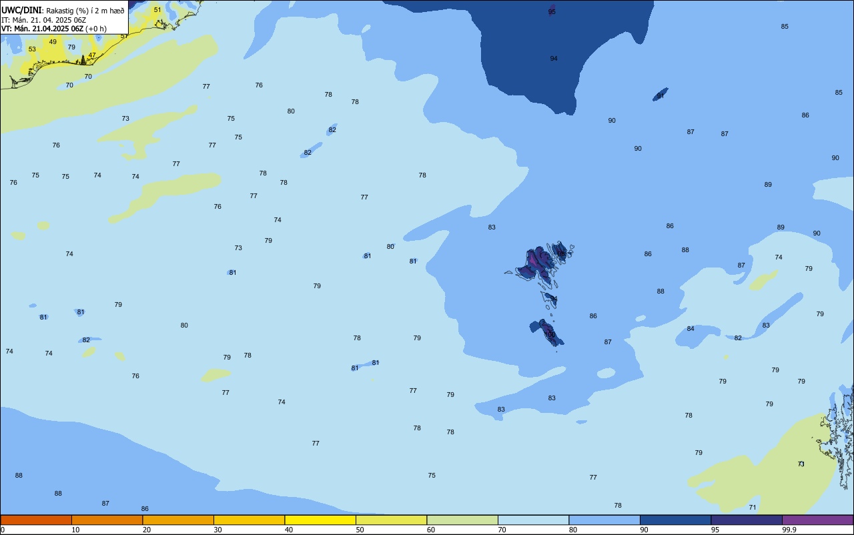854x535 pixels.
Task: Pick the 20–30 amber legend swatch
Action: (178, 520)
